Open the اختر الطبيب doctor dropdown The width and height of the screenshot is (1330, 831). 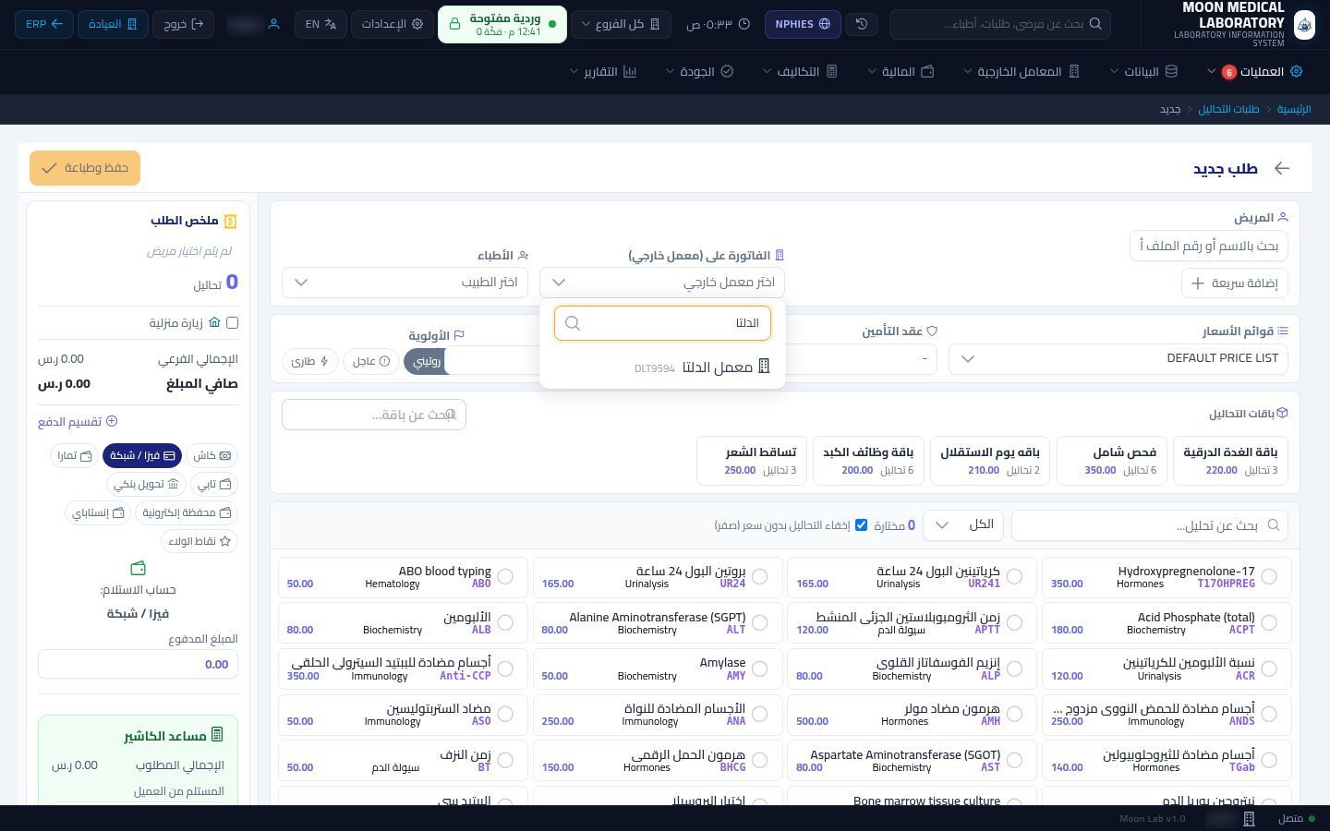coord(405,283)
